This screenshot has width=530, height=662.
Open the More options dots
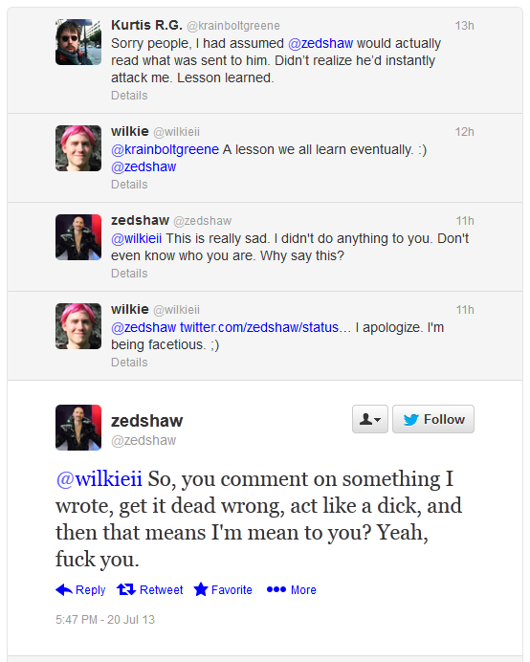point(276,589)
